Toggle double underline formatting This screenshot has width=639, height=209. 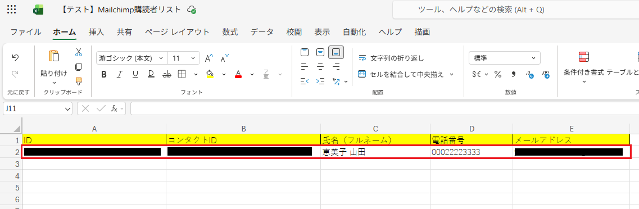151,74
